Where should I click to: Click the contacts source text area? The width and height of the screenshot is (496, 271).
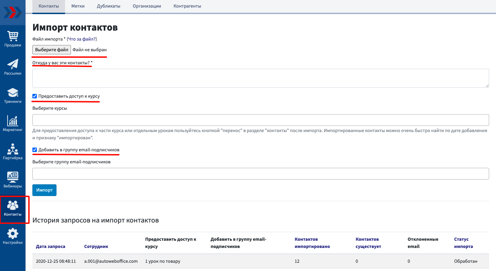[260, 78]
